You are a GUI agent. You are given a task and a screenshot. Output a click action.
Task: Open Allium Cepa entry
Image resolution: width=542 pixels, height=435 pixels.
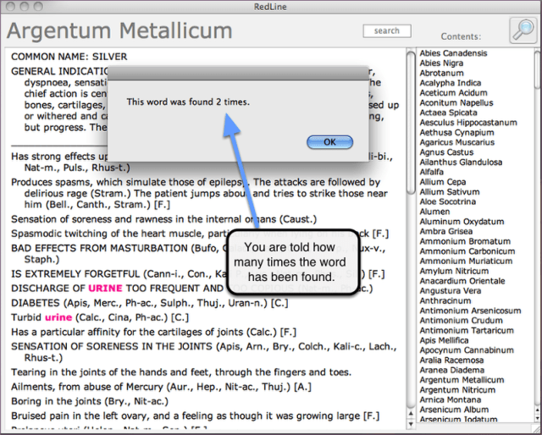point(443,182)
